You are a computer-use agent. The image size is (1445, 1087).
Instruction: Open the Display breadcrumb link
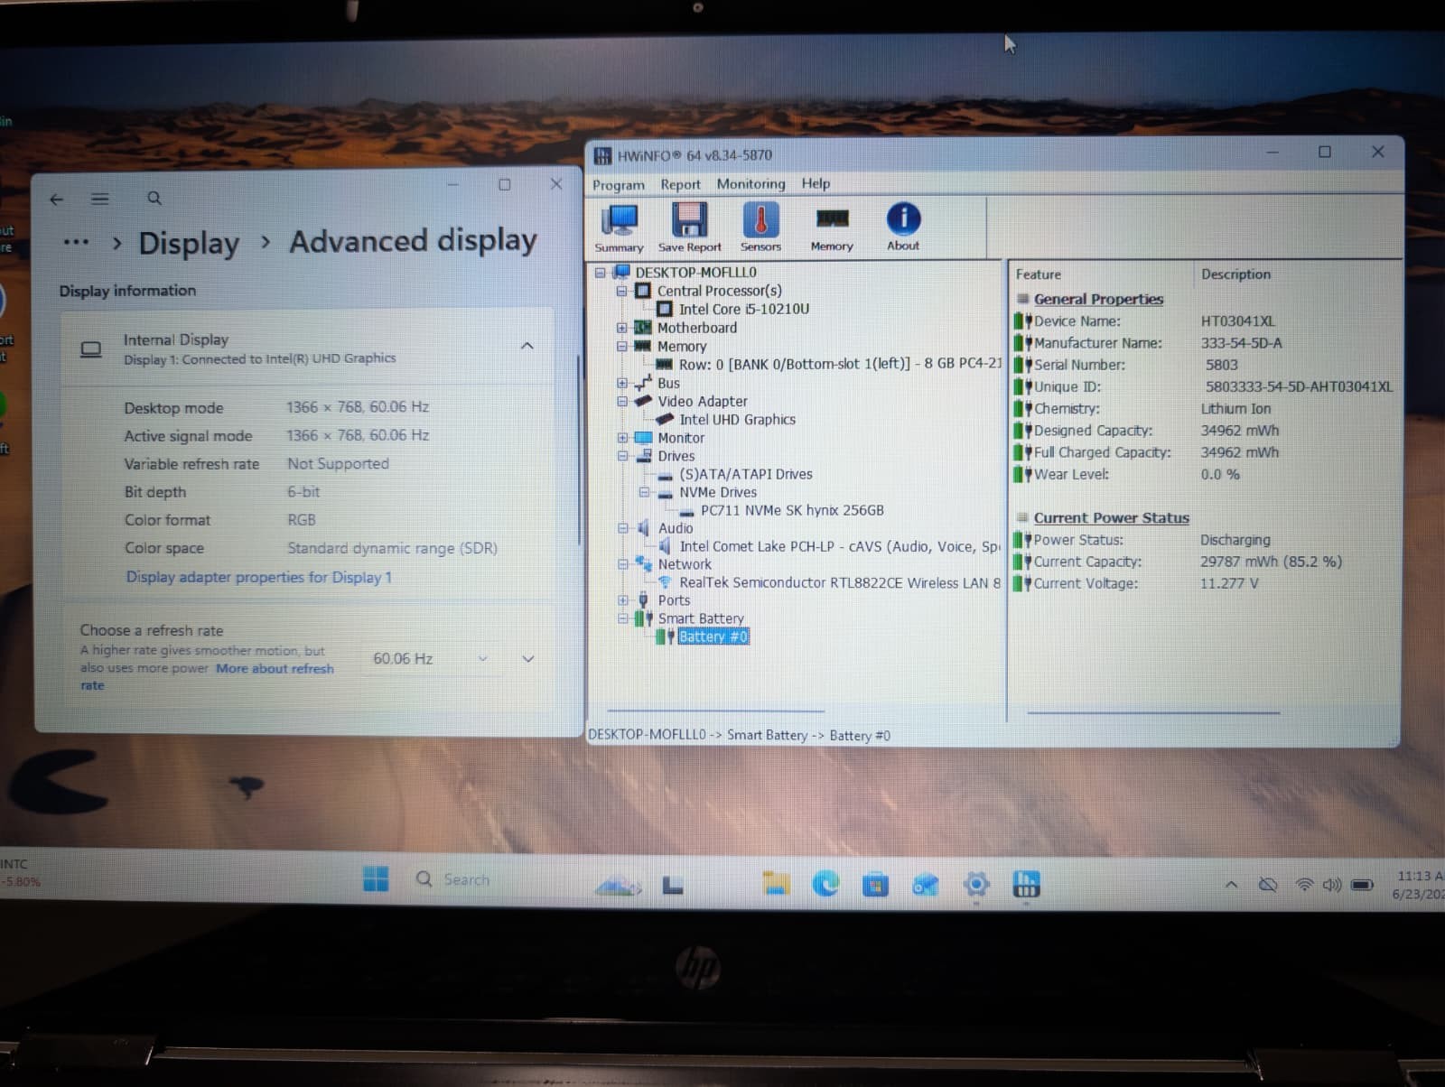(x=189, y=243)
